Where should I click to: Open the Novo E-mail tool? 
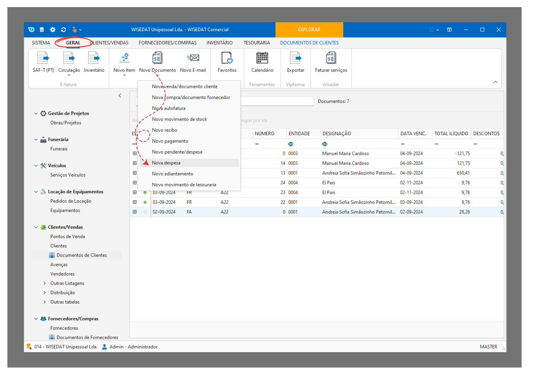coord(193,58)
